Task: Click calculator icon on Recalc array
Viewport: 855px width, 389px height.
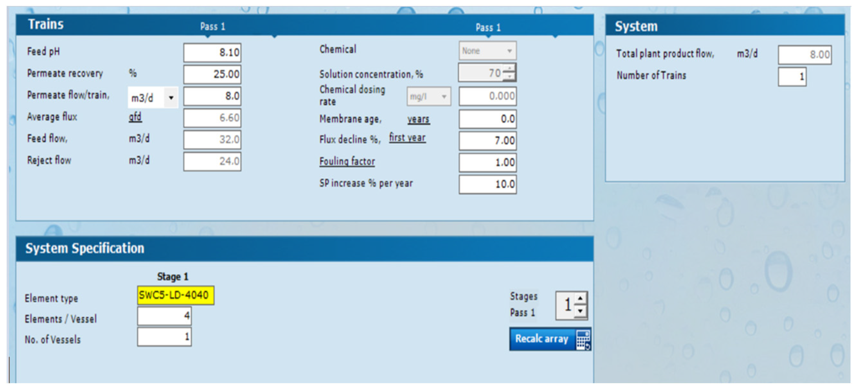Action: coord(583,340)
